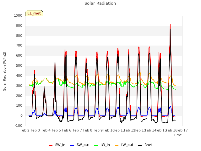Viewport: 201px width, 151px height.
Task: Click the tallest SW_in peak on Feb 16
Action: point(170,25)
